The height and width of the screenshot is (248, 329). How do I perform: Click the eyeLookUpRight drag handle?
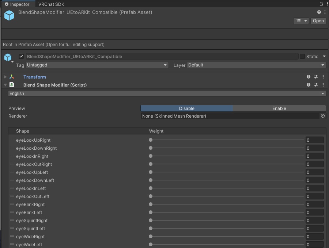tap(12, 140)
